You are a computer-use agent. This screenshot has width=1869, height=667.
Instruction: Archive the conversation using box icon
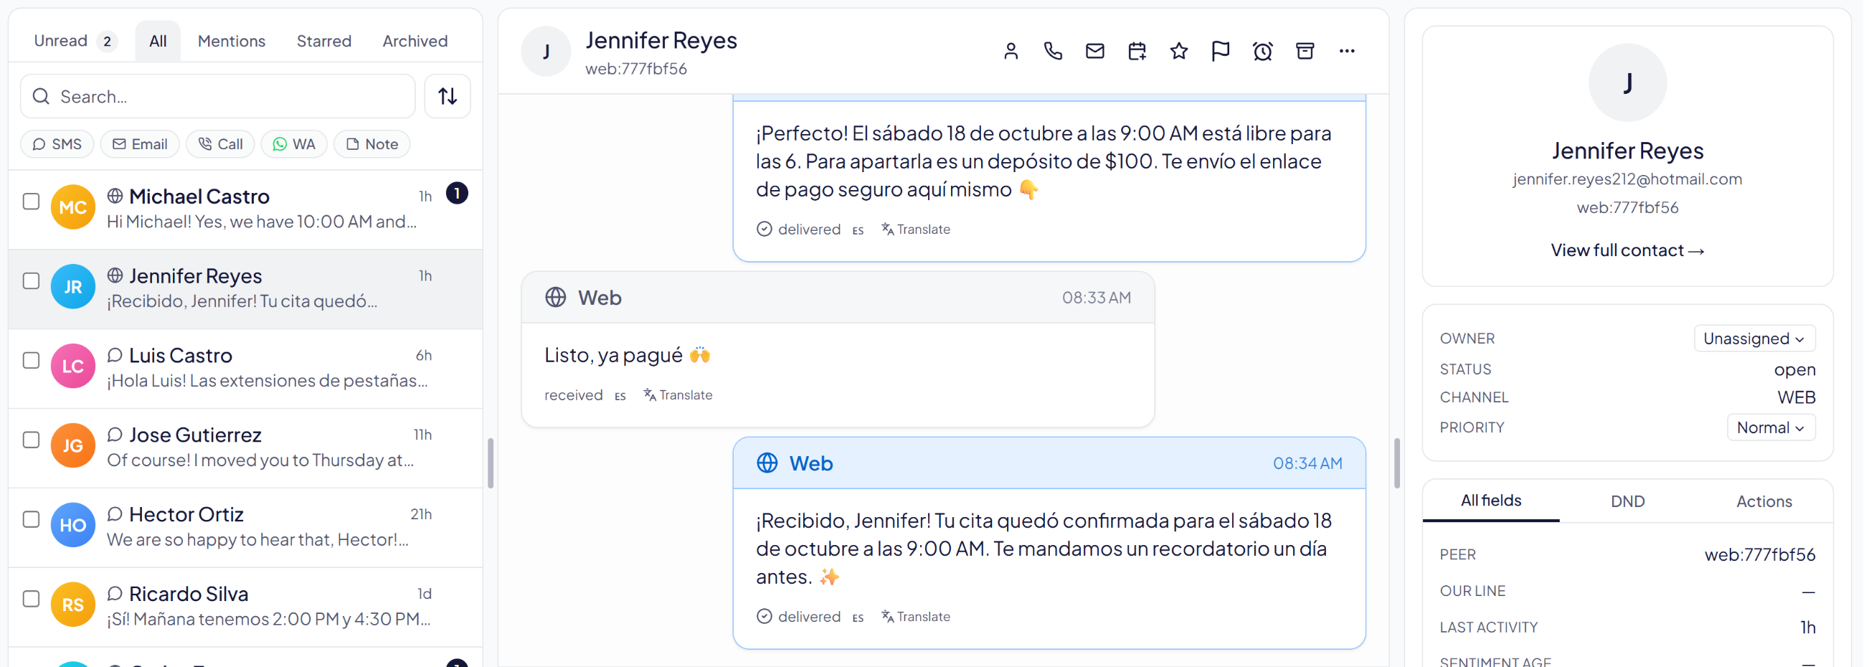(1305, 51)
